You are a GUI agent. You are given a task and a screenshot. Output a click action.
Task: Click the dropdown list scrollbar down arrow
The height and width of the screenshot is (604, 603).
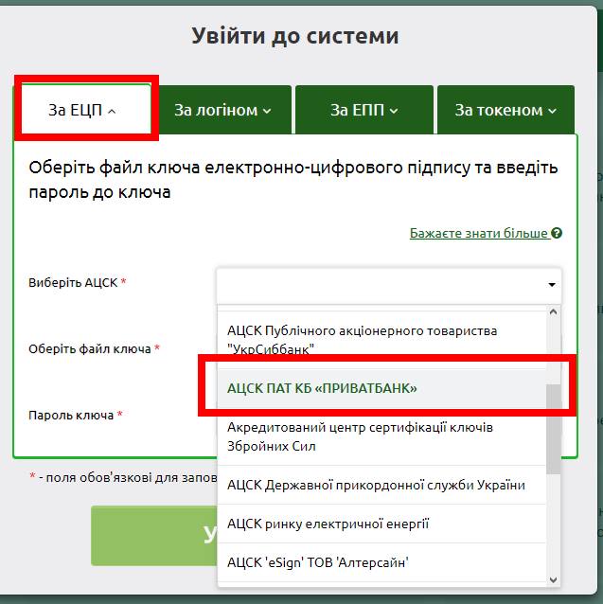click(554, 578)
